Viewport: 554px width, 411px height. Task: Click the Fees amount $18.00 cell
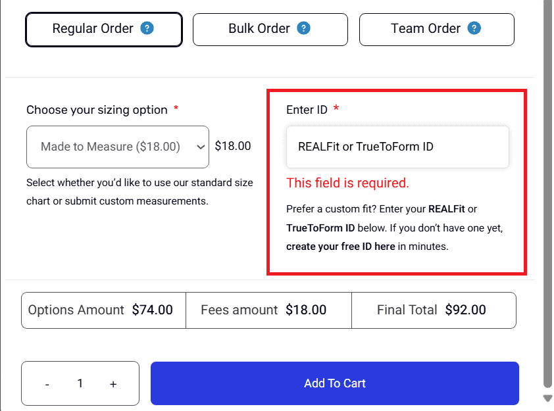pos(268,310)
